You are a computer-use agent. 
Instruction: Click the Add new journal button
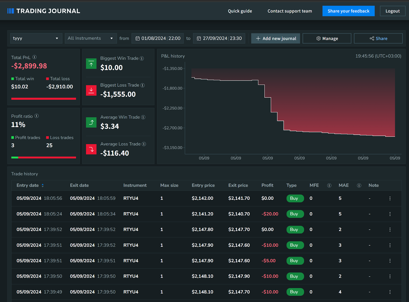(275, 38)
